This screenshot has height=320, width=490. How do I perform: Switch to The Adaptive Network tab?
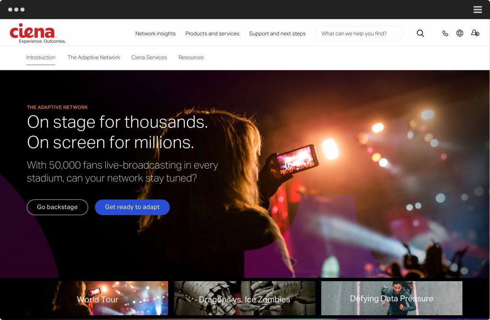coord(94,57)
